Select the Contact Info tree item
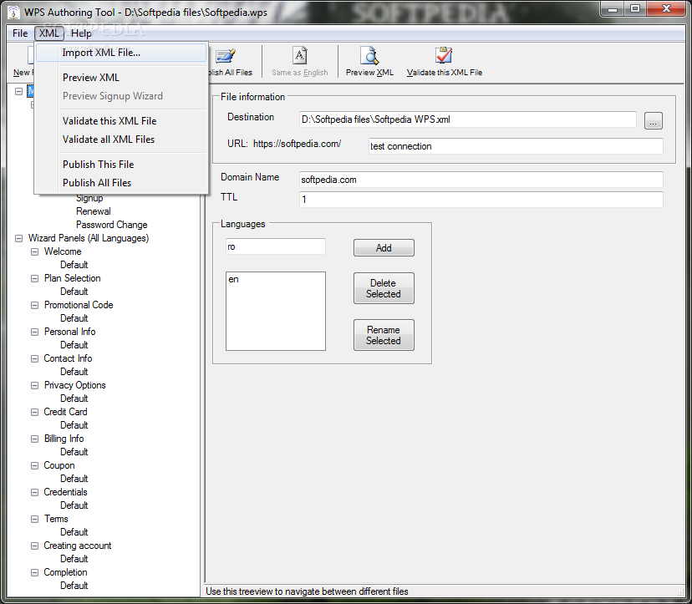Viewport: 692px width, 604px height. pyautogui.click(x=68, y=358)
